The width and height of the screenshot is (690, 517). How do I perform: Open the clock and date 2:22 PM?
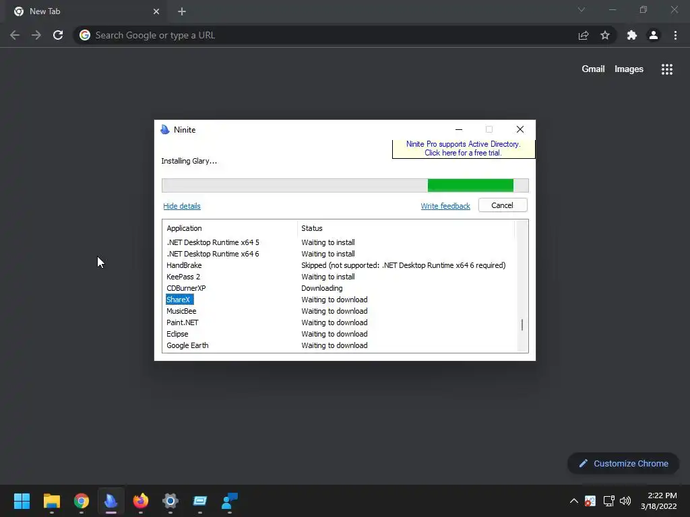point(659,501)
